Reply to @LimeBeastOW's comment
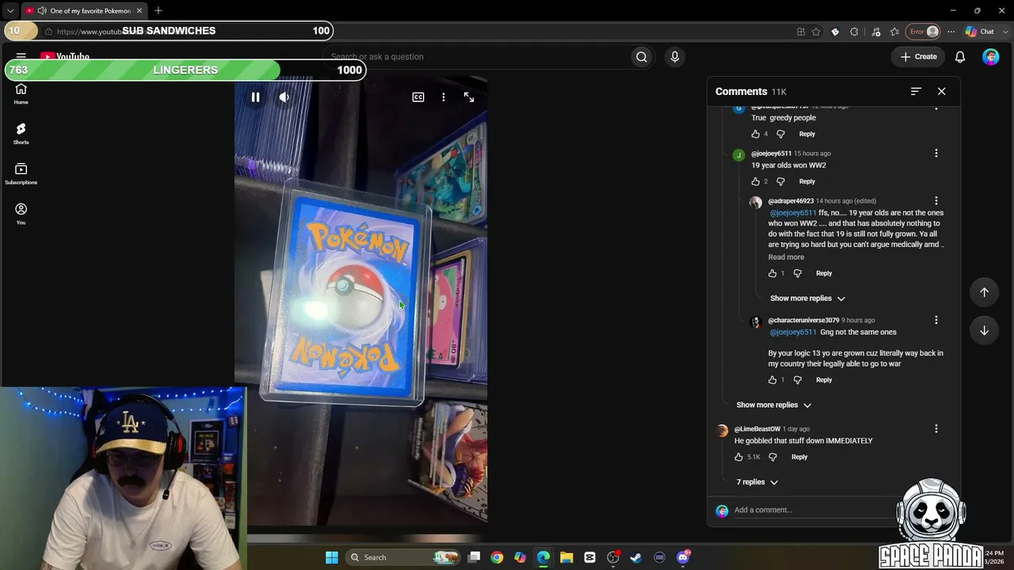 click(799, 458)
